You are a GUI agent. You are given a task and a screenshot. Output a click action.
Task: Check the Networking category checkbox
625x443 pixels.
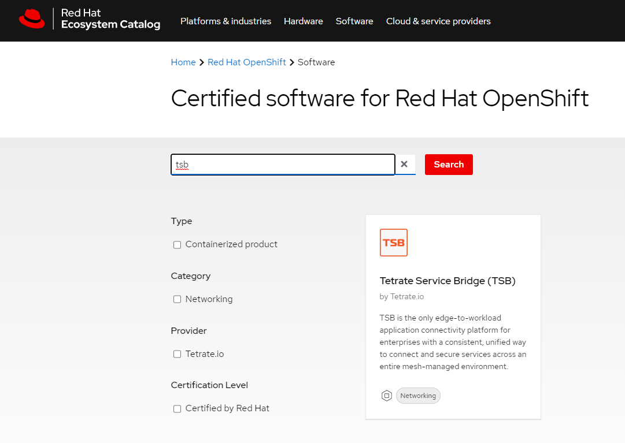(177, 299)
